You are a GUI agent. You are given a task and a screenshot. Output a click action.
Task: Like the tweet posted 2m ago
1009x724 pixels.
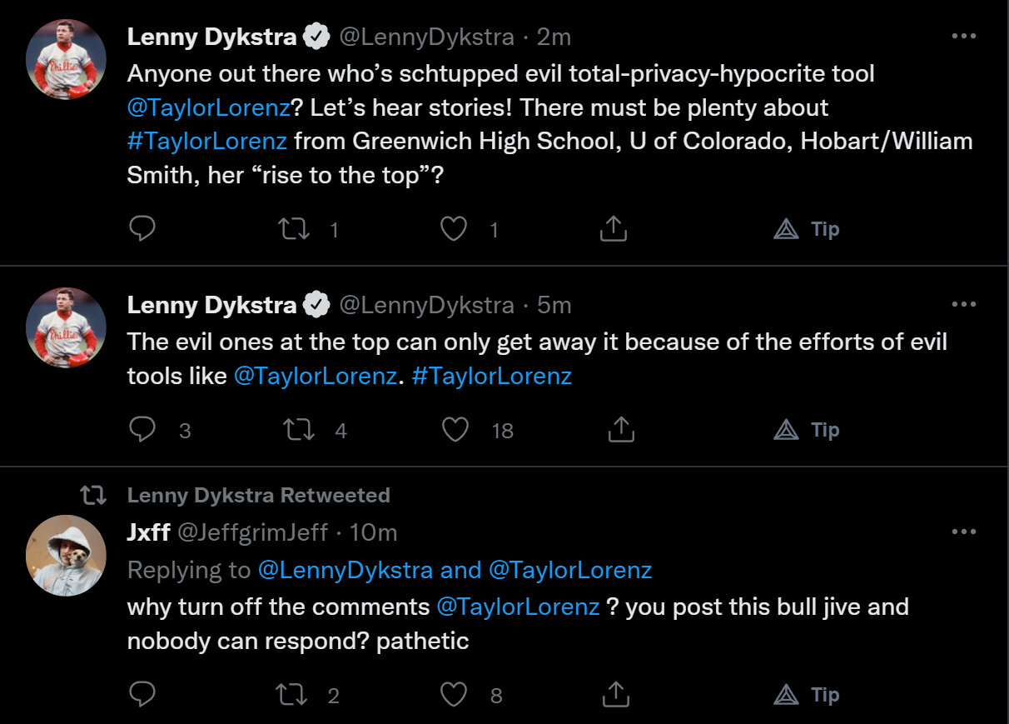454,229
